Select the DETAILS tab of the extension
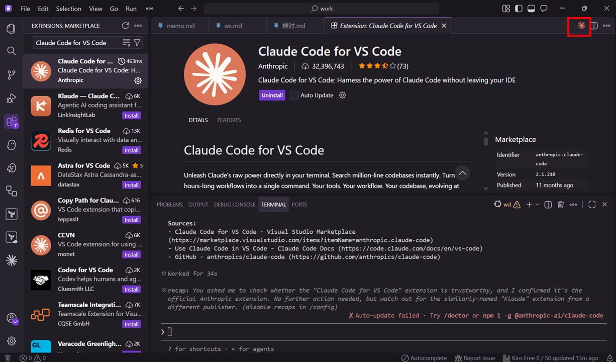This screenshot has width=616, height=362. pos(198,120)
